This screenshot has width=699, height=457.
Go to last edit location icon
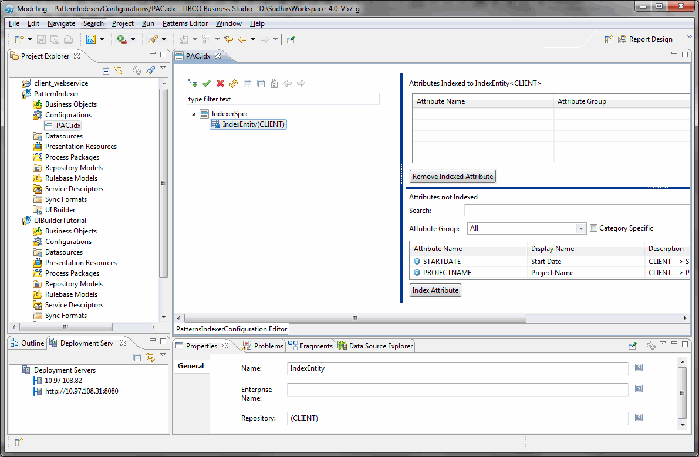[228, 39]
